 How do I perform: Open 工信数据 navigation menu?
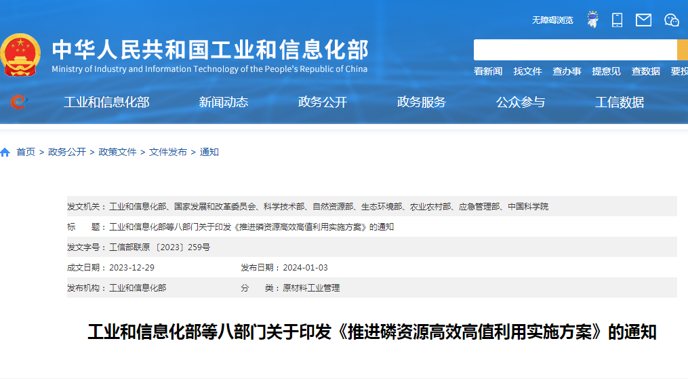click(620, 102)
